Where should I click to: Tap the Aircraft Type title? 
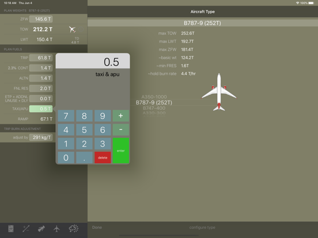coord(203,11)
